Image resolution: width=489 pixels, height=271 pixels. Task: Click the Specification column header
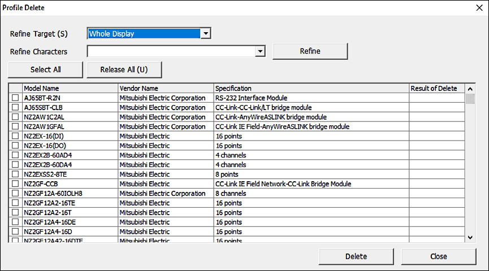click(x=311, y=88)
